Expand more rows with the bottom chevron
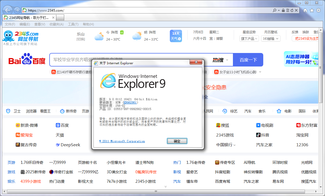The height and width of the screenshot is (196, 325). (x=165, y=187)
